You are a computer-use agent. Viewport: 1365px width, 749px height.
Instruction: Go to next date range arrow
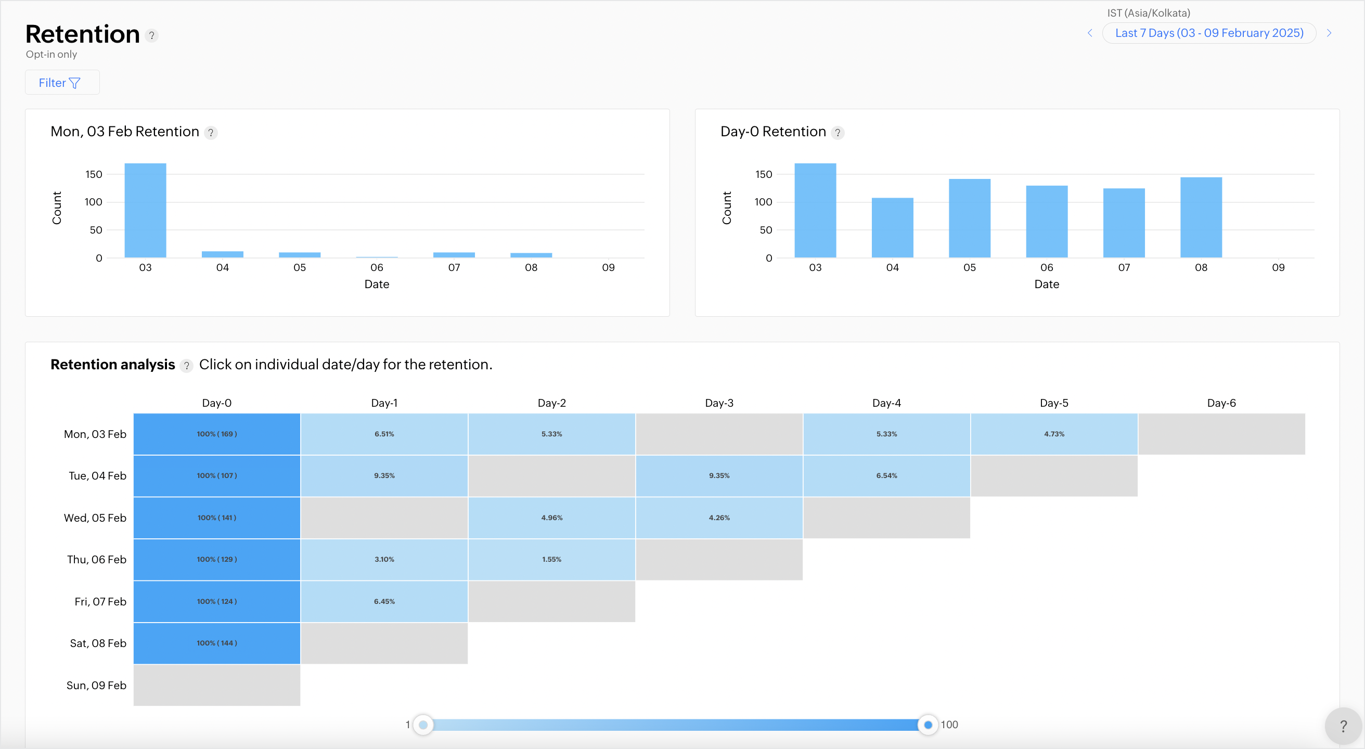coord(1329,33)
